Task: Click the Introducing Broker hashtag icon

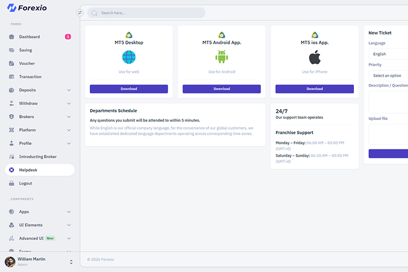Action: click(x=12, y=157)
